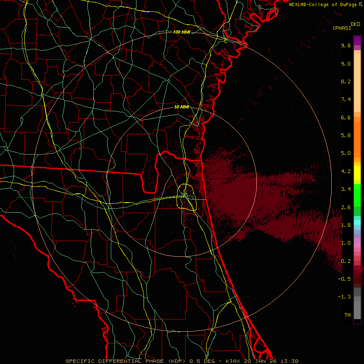Click "(KDP)" in the footer title
The image size is (364, 364).
[x=176, y=361]
